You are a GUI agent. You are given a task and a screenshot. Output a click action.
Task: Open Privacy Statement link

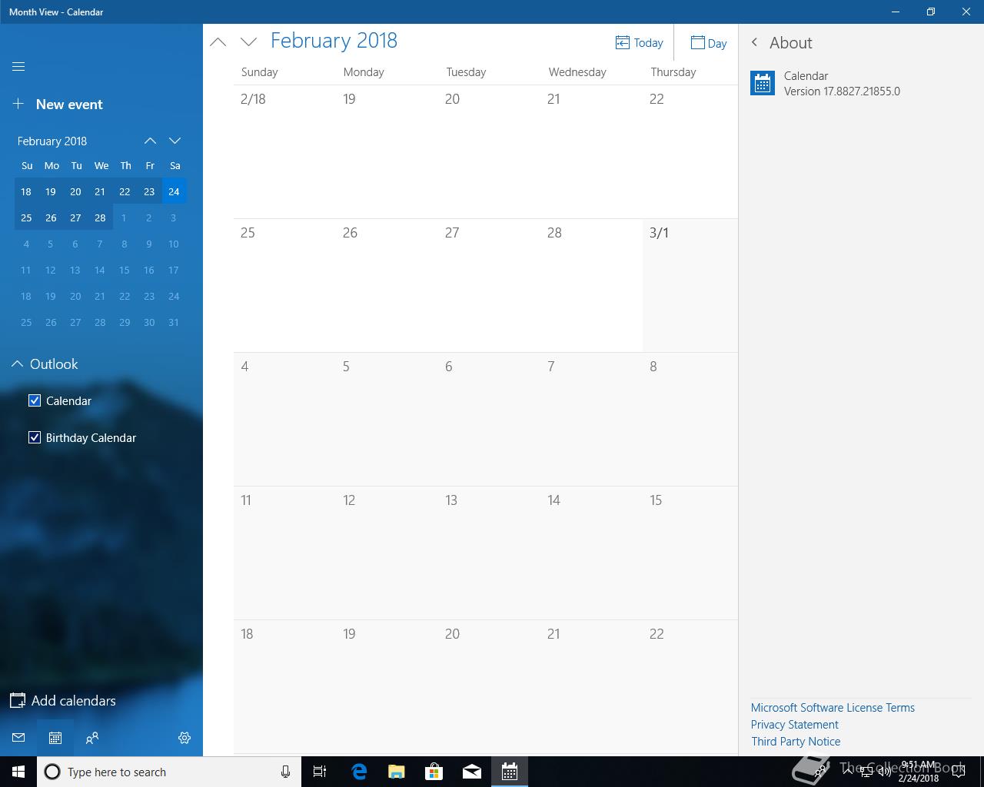point(795,725)
